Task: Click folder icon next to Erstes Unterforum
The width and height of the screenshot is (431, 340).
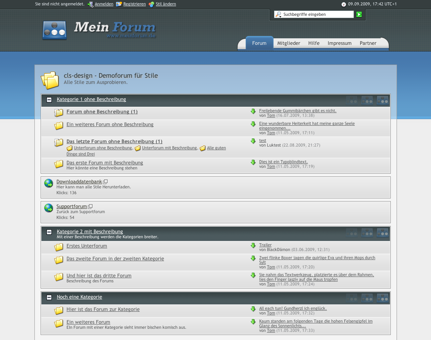Action: 59,247
